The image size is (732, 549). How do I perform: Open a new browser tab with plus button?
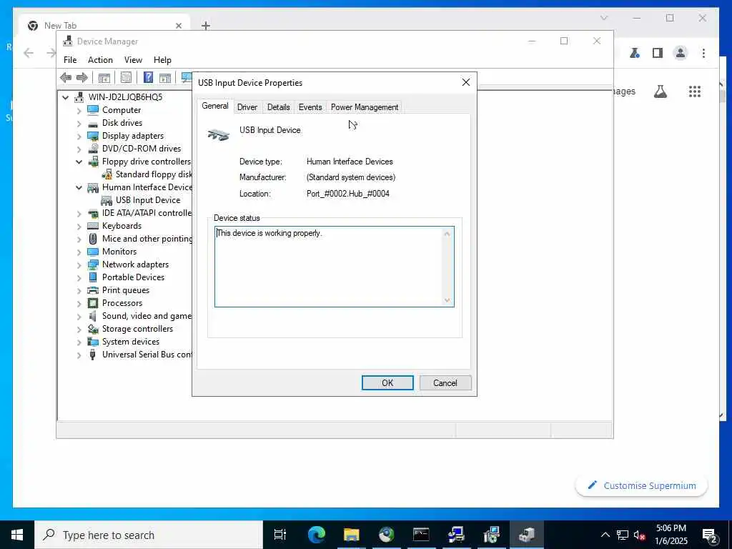(206, 26)
